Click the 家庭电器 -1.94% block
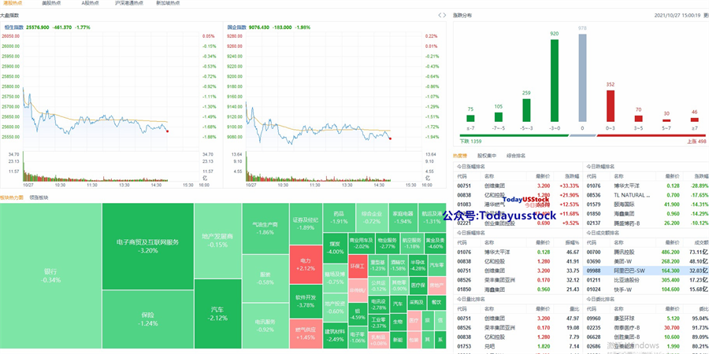This screenshot has height=354, width=709. 403,217
